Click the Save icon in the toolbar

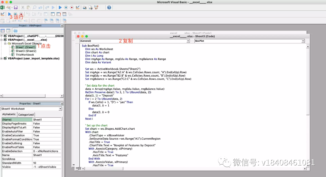pos(16,7)
